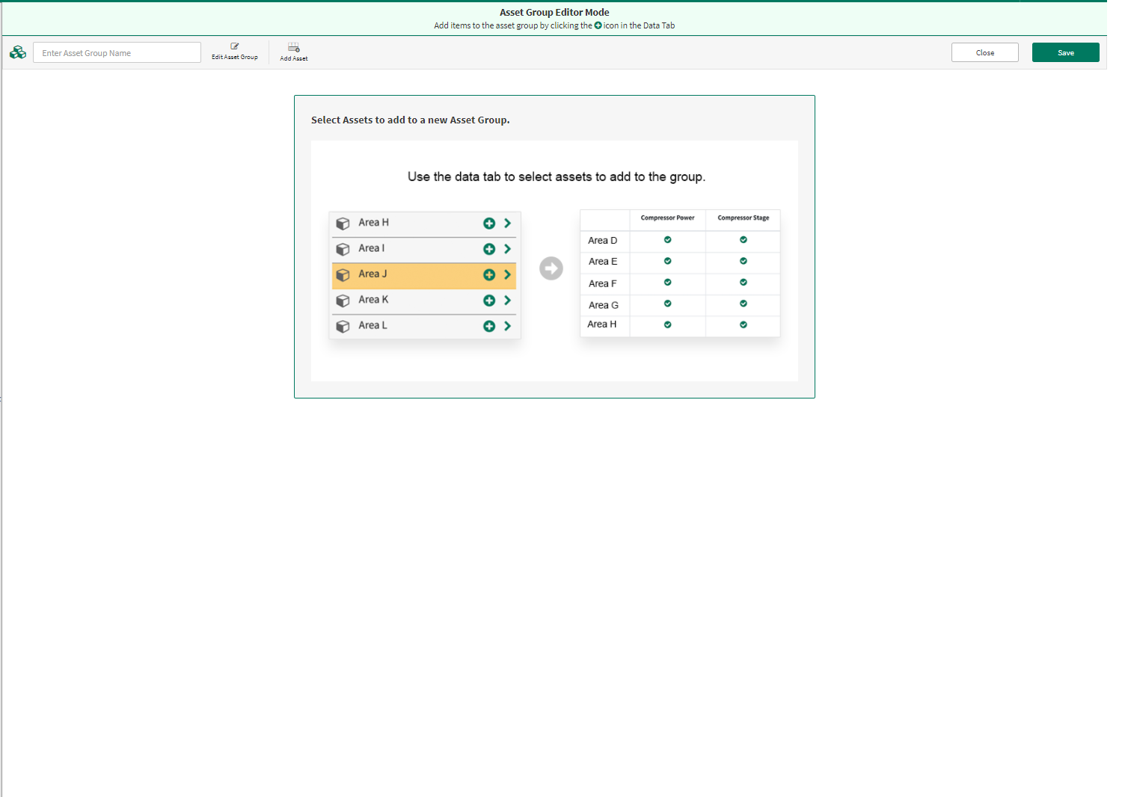Image resolution: width=1128 pixels, height=797 pixels.
Task: Click the Compressor Power column header
Action: point(667,218)
